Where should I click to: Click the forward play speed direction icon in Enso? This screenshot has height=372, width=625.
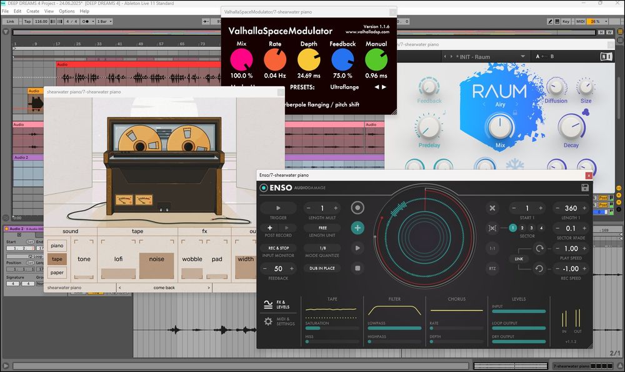click(539, 248)
